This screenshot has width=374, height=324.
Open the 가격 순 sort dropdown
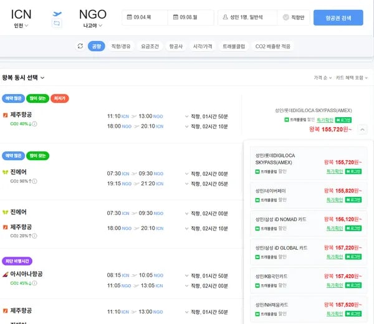click(322, 78)
